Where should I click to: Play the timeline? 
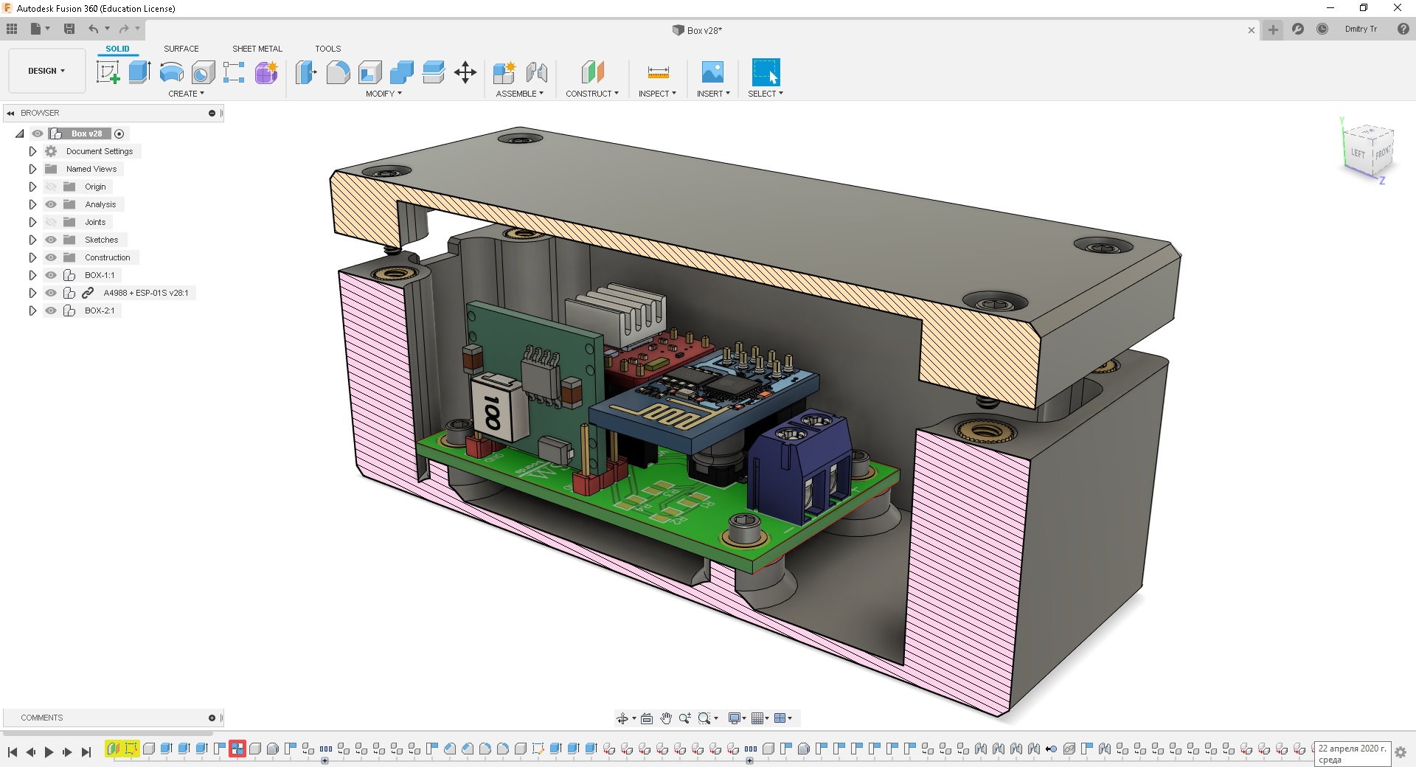coord(49,752)
